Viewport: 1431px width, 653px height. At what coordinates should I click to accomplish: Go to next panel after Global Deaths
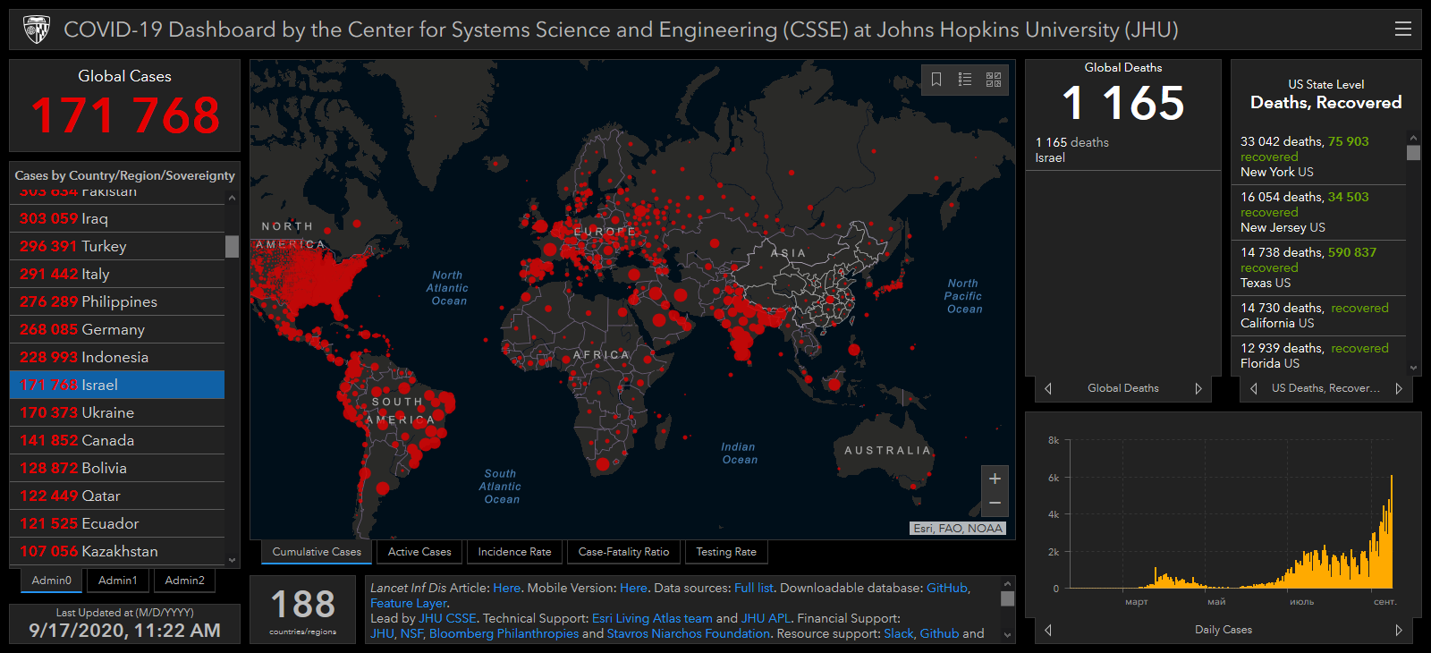[x=1198, y=388]
